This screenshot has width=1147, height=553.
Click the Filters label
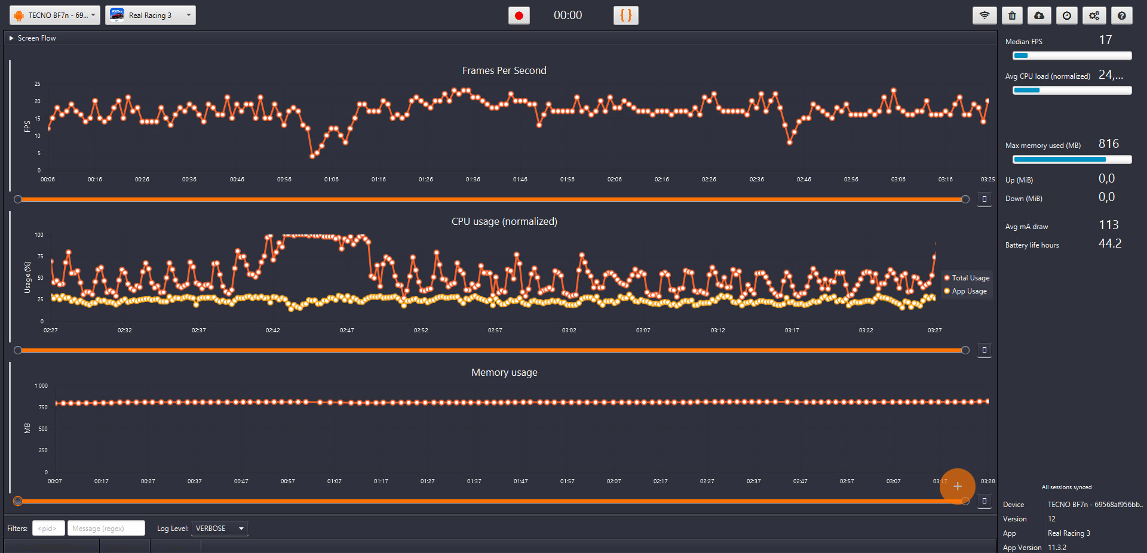17,529
